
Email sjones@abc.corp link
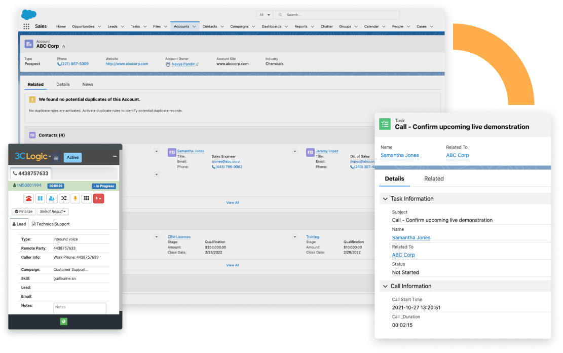point(226,162)
